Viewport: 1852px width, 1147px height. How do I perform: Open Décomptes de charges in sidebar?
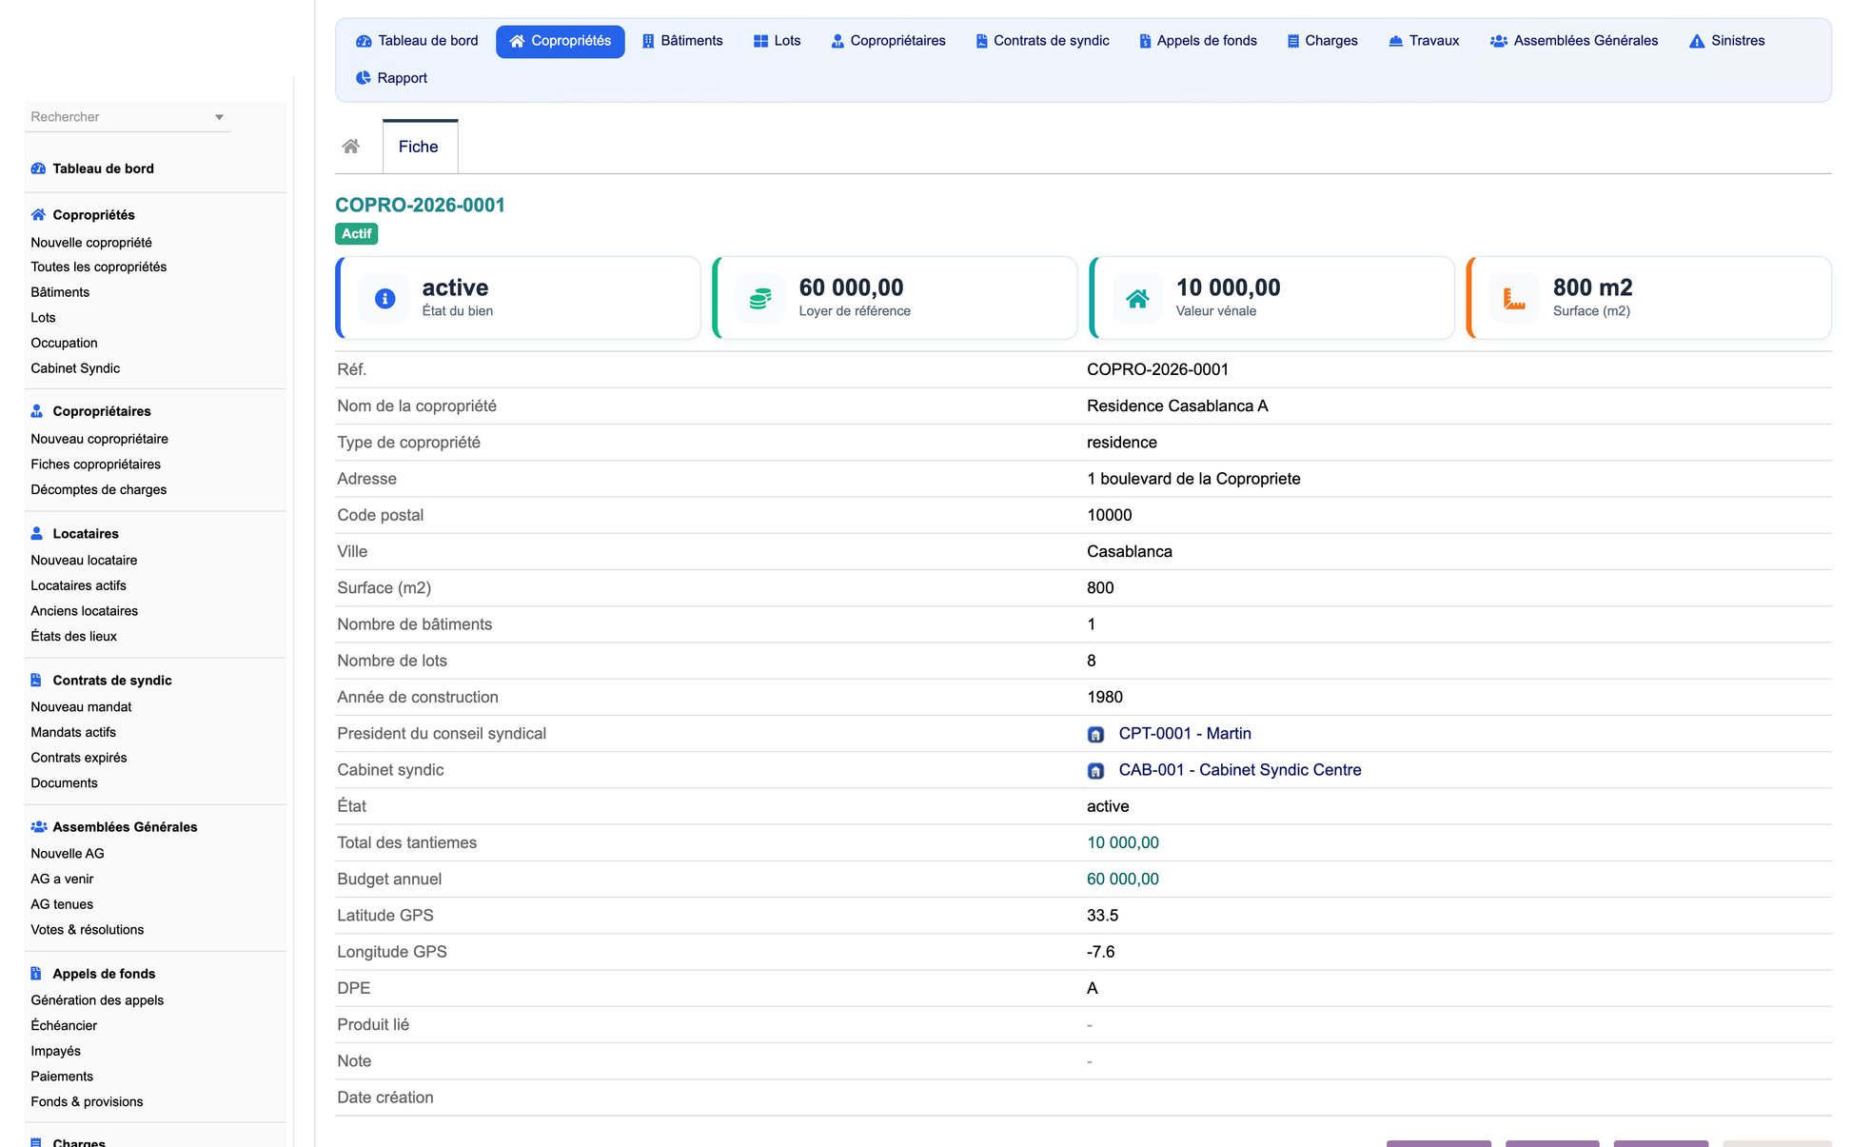click(98, 490)
